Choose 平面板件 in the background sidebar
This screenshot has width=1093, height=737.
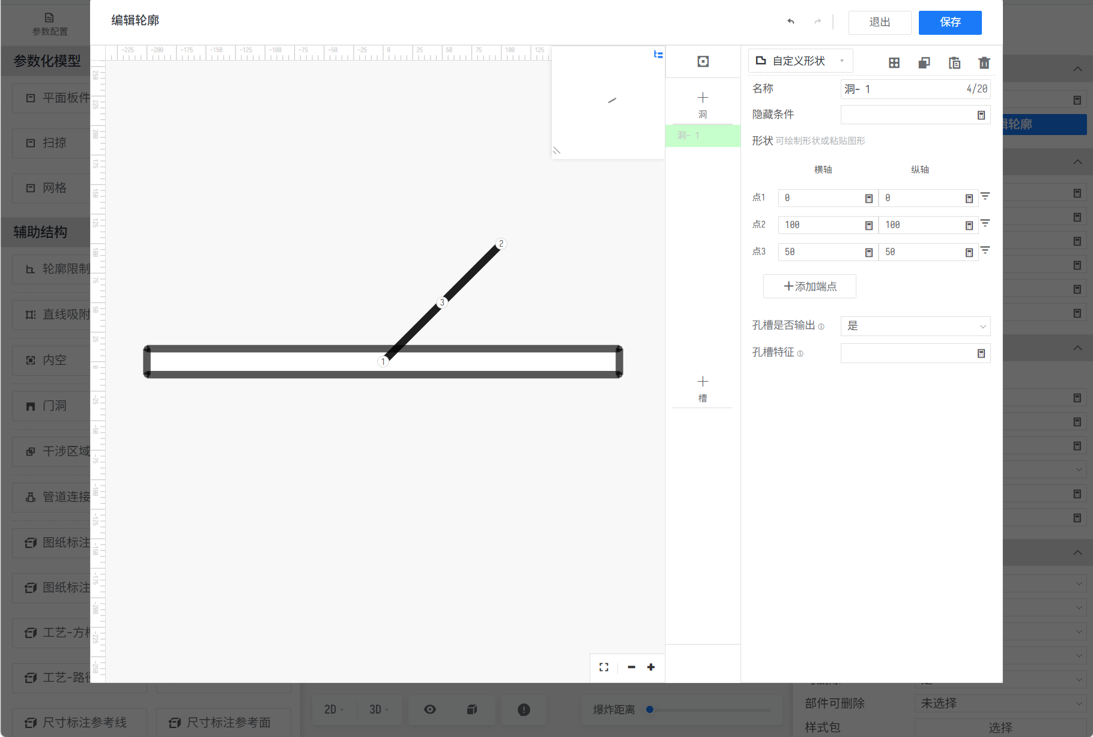(52, 98)
